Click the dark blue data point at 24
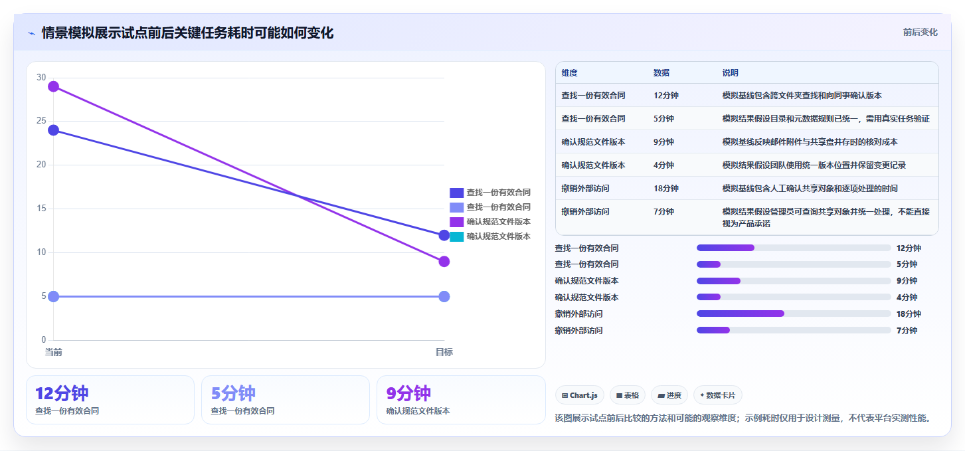The height and width of the screenshot is (451, 965). 54,130
